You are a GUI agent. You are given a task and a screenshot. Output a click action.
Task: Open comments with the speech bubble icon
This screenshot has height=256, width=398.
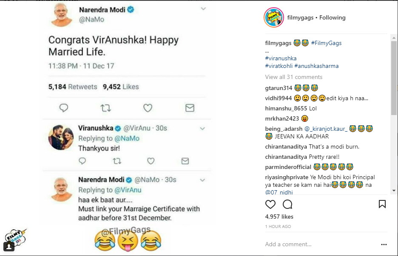point(288,204)
